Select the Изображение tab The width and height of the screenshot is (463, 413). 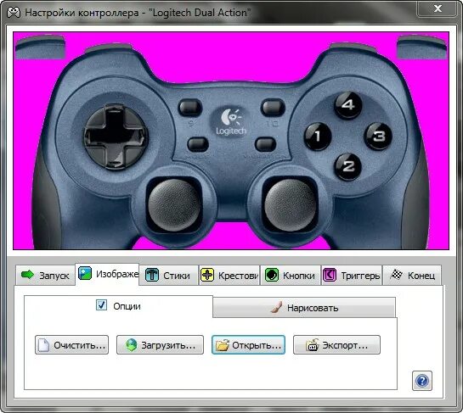point(108,275)
